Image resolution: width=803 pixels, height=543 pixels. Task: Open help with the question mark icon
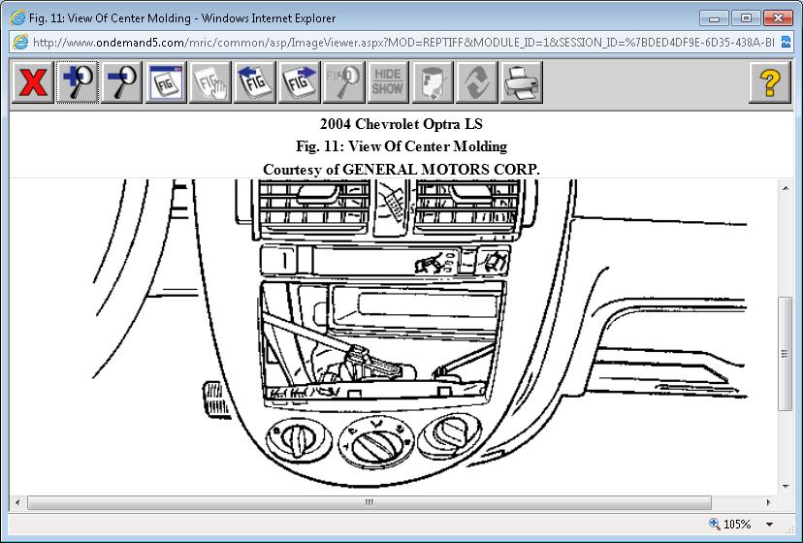point(770,83)
